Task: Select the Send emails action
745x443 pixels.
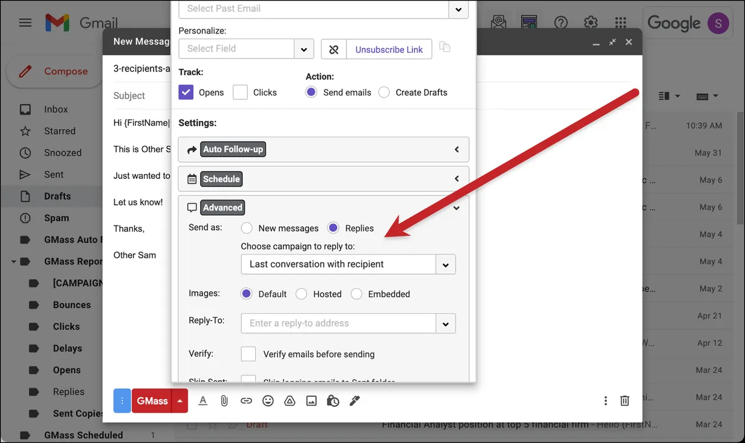Action: pyautogui.click(x=312, y=92)
